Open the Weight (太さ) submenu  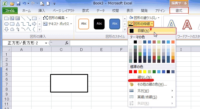[152, 91]
